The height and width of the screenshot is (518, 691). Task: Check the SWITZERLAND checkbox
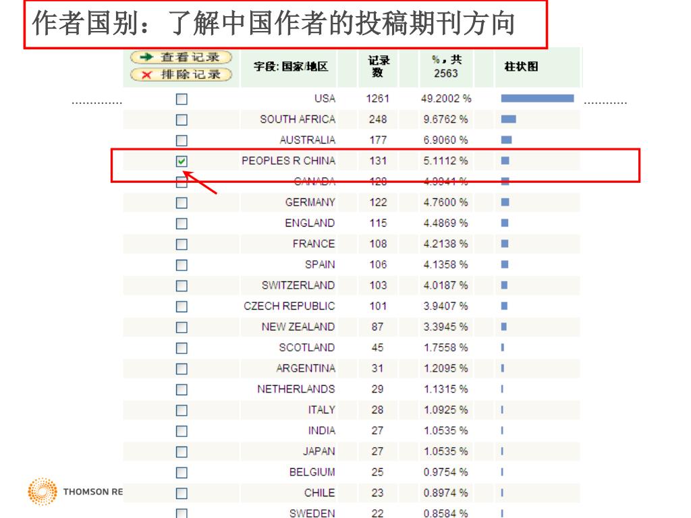(x=182, y=286)
